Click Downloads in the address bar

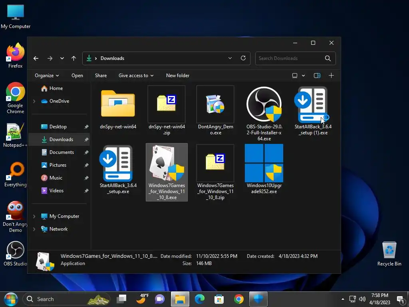pyautogui.click(x=112, y=58)
